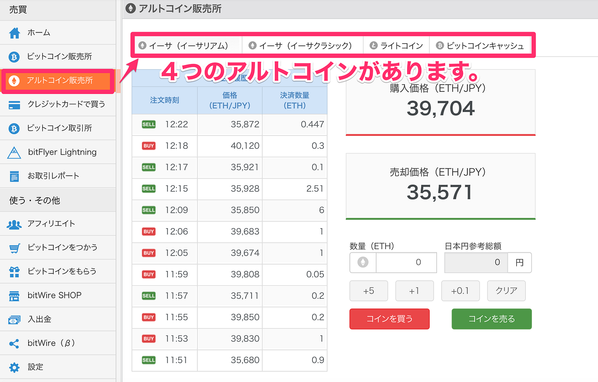Click the SELL badge on the 12:22 row
The image size is (598, 382).
(149, 124)
